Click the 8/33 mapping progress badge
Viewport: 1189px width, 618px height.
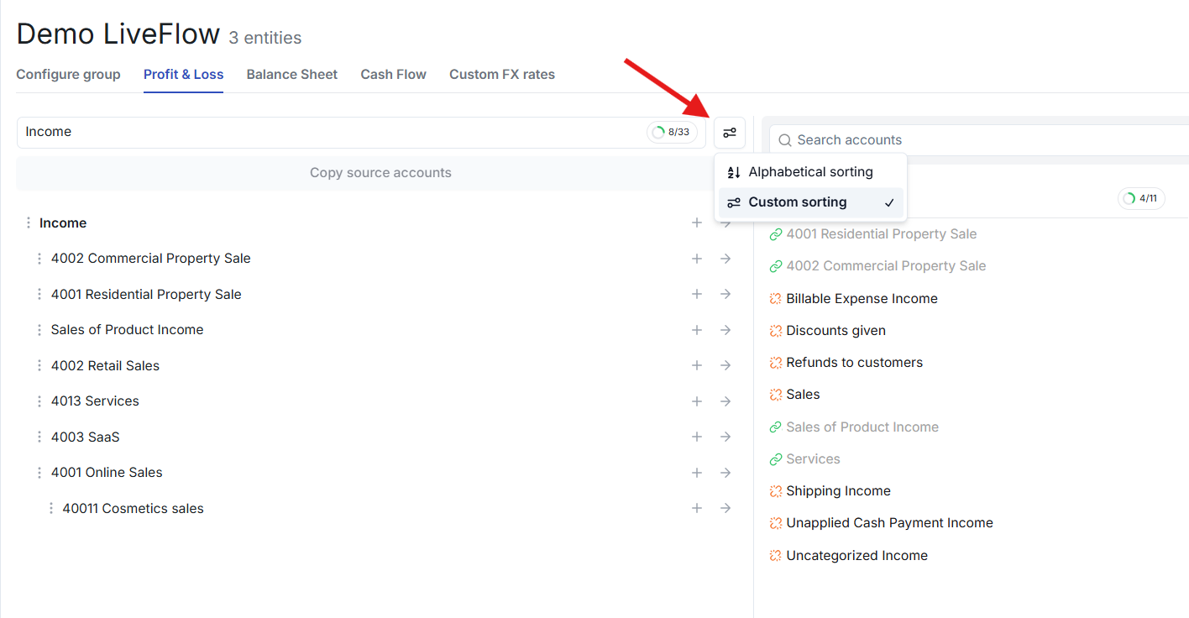click(672, 133)
